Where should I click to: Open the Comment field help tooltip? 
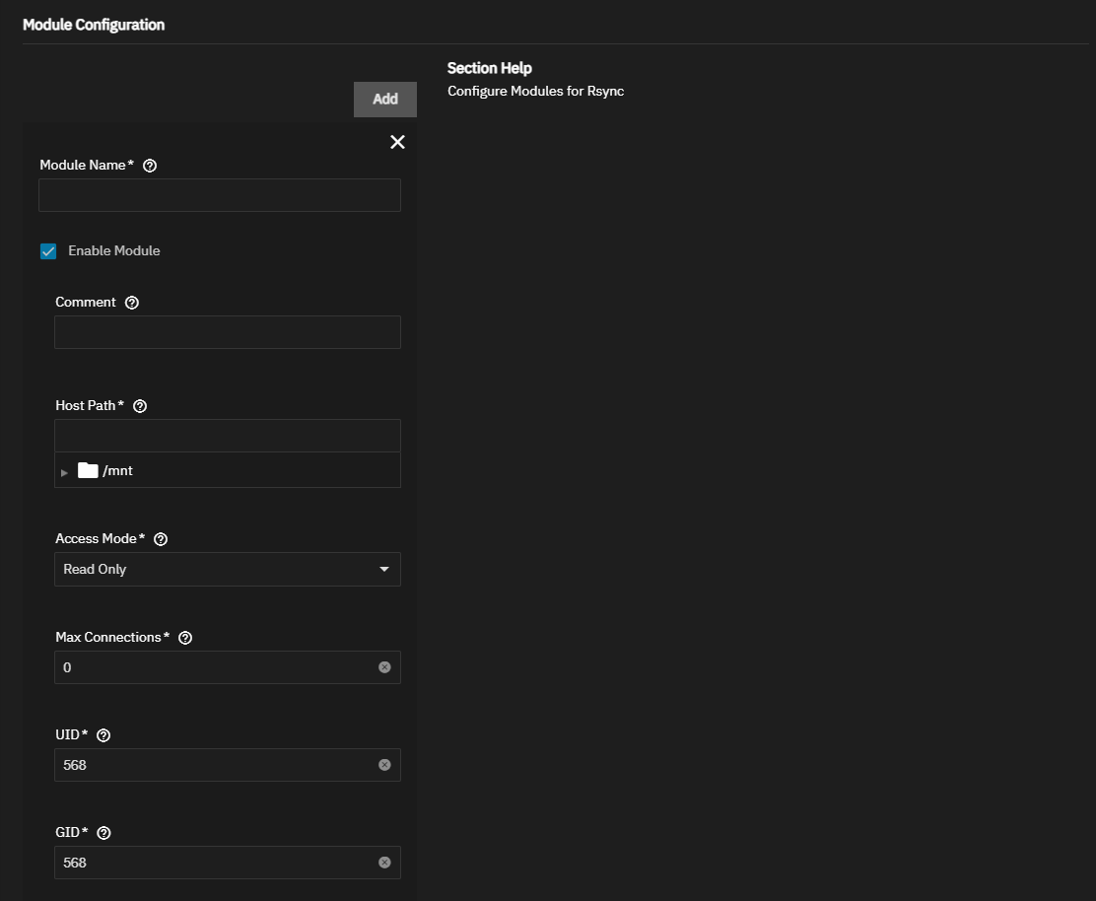tap(132, 303)
